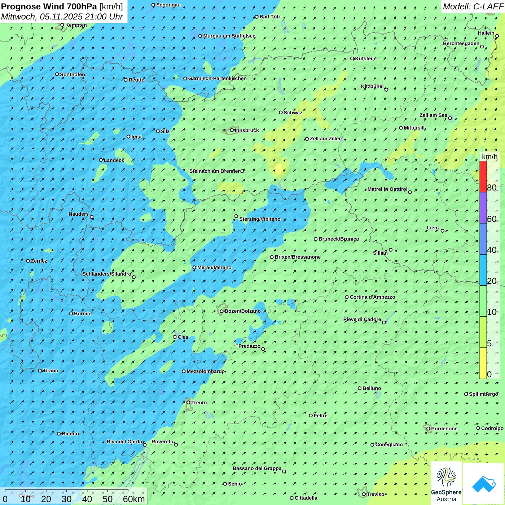This screenshot has height=505, width=505.
Task: Click the Innsbruck city marker
Action: pyautogui.click(x=232, y=130)
